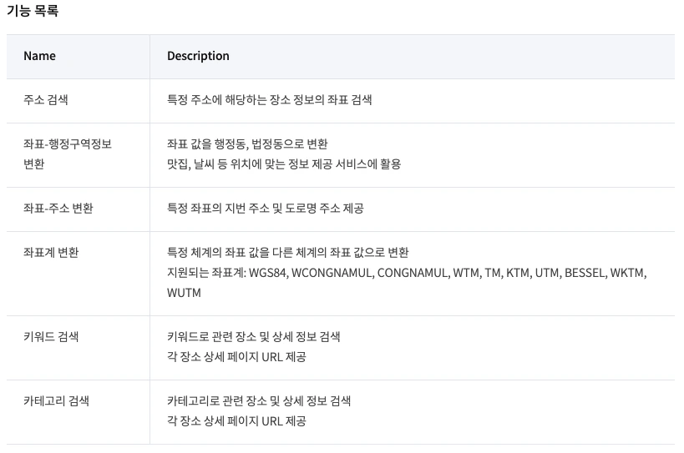Click the 주소 검색 description text
The image size is (684, 453).
coord(269,100)
